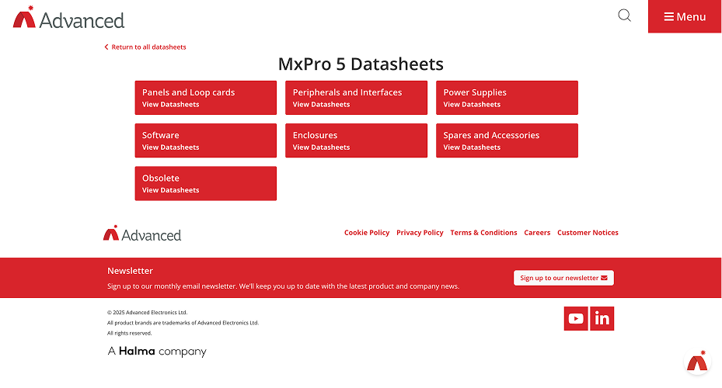Click the Halma company logo

(x=157, y=352)
